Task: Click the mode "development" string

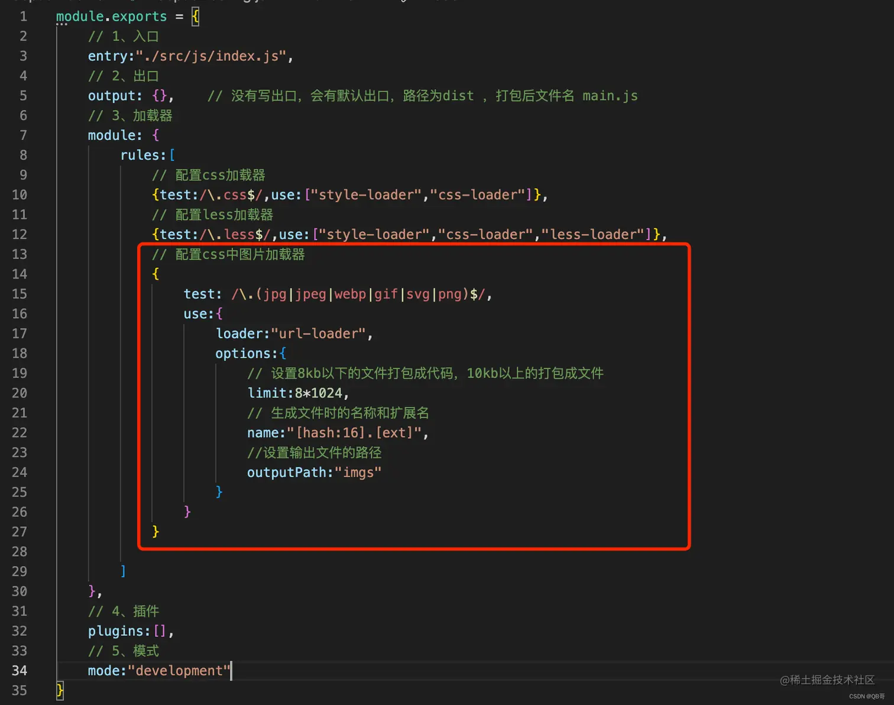Action: [179, 671]
